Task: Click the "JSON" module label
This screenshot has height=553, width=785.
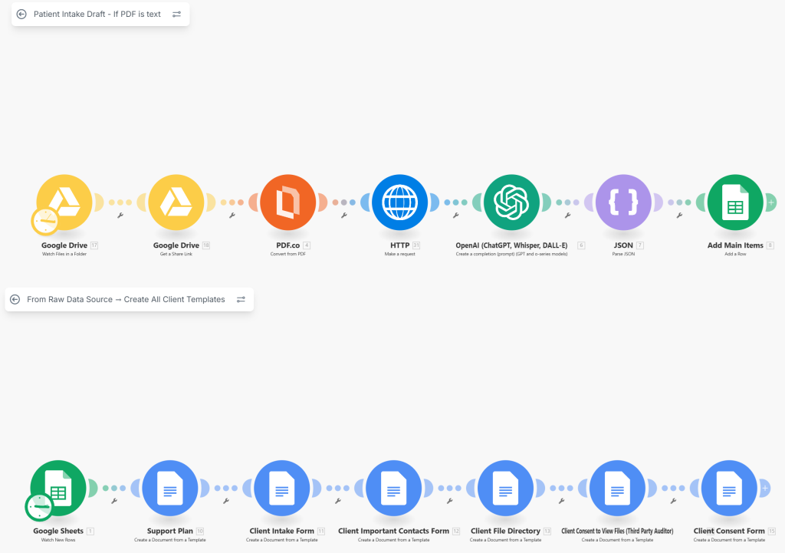Action: [x=623, y=245]
